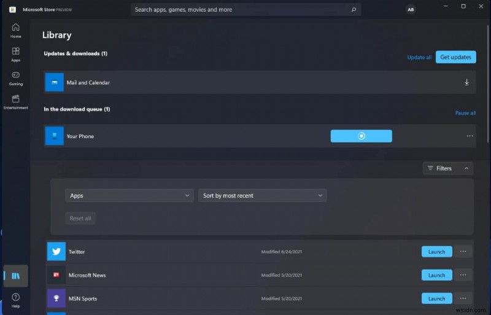Click the Microsoft Store logo icon

[x=12, y=10]
